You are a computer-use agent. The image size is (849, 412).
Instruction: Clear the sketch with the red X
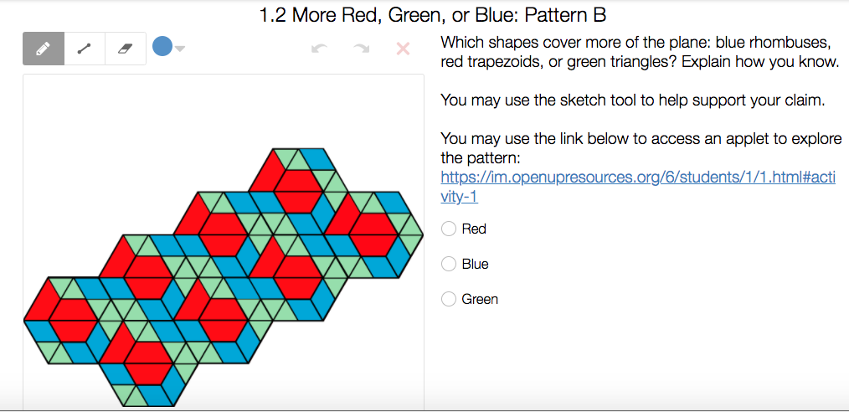coord(403,49)
